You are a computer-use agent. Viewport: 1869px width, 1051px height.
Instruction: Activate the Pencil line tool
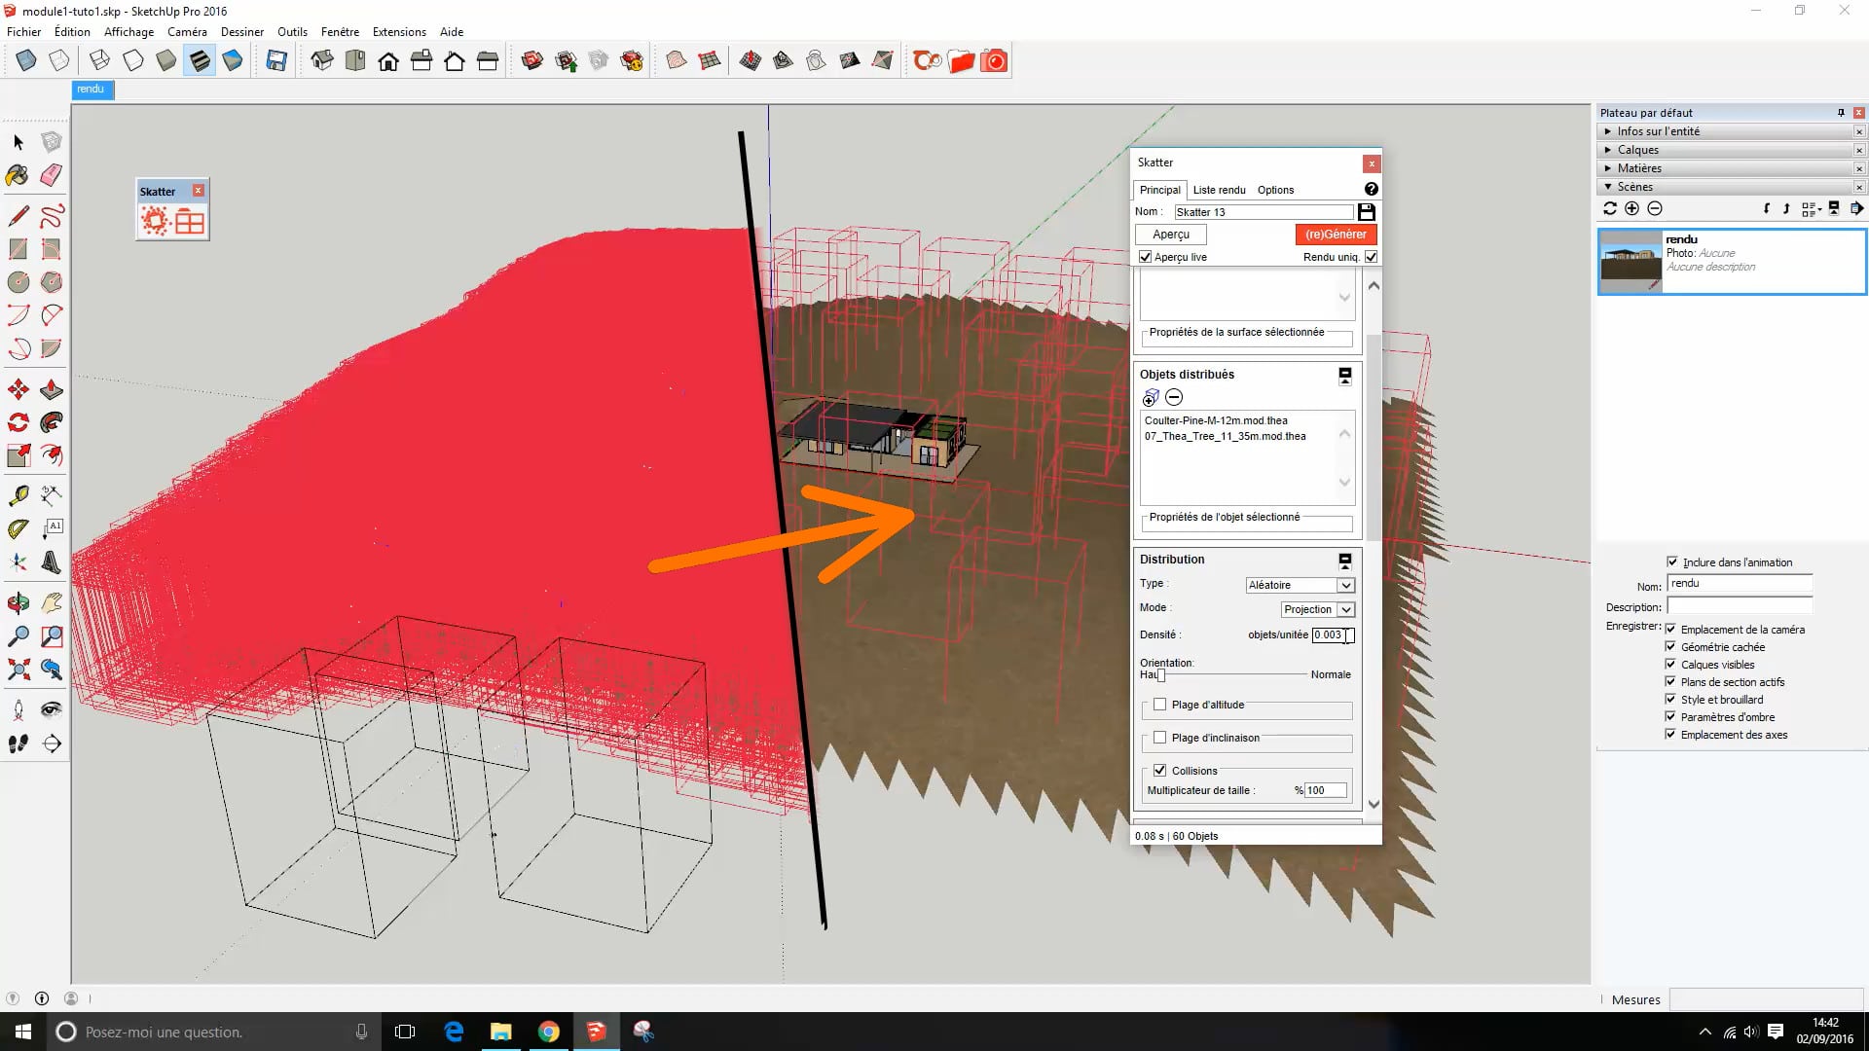[x=18, y=215]
